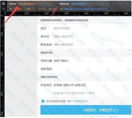Open the 客户入网服务协议 link
This screenshot has height=118, width=132.
pyautogui.click(x=77, y=101)
